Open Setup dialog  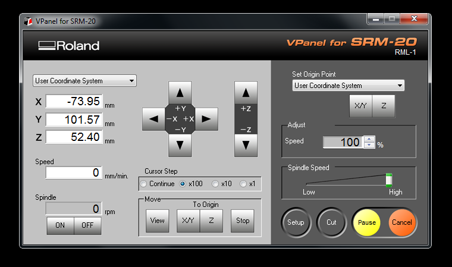(x=296, y=222)
